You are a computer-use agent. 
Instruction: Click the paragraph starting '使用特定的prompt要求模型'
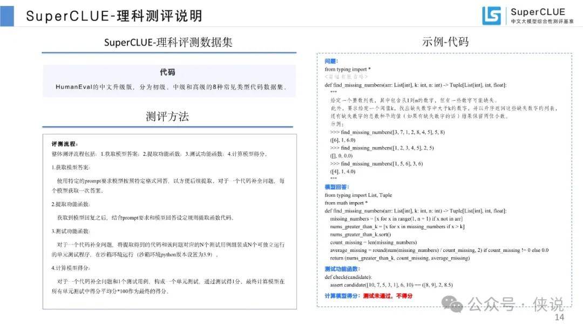click(168, 186)
